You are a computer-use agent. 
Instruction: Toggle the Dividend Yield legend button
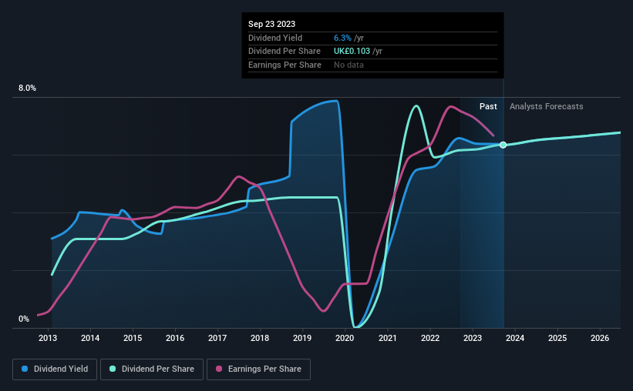pyautogui.click(x=55, y=369)
